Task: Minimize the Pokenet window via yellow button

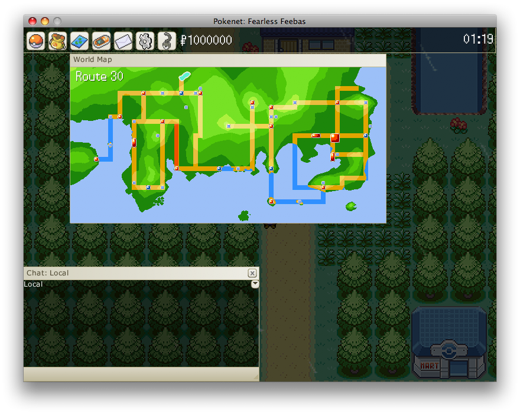Action: click(x=45, y=21)
